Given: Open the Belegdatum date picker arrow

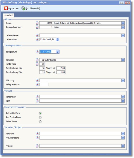Looking at the screenshot, I should (57, 52).
